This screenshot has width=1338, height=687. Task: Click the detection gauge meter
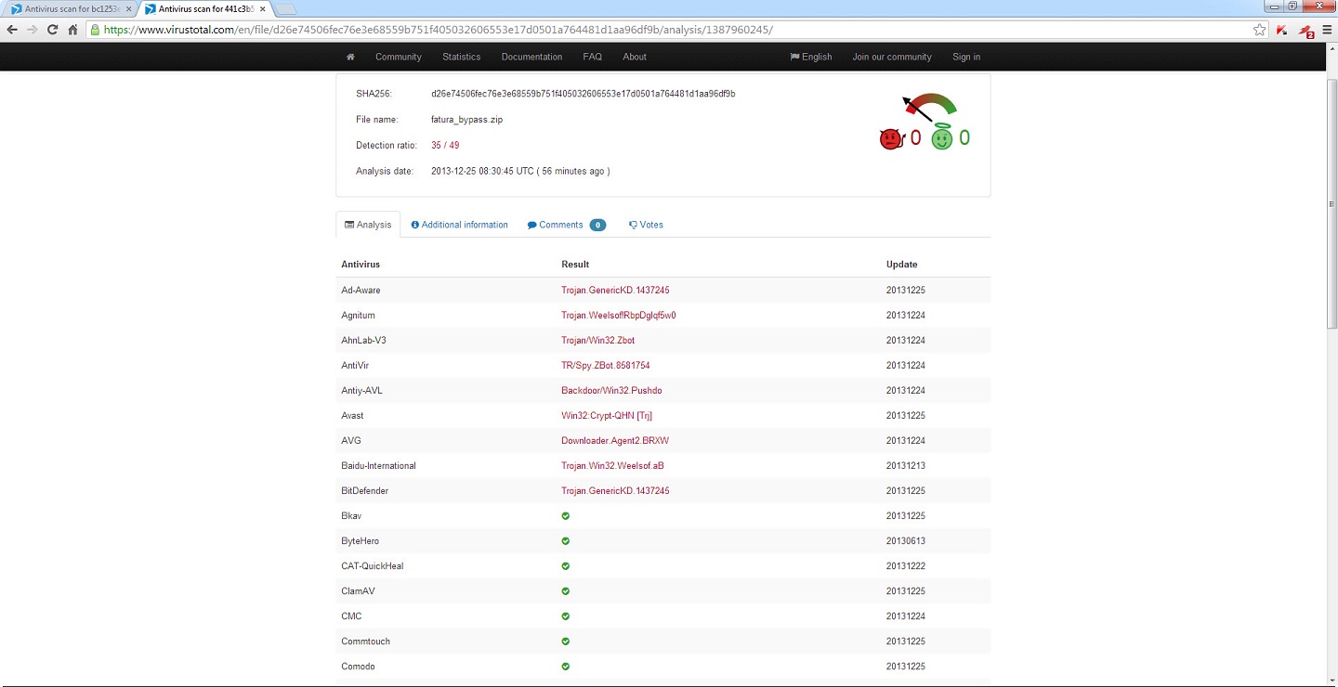tap(928, 107)
